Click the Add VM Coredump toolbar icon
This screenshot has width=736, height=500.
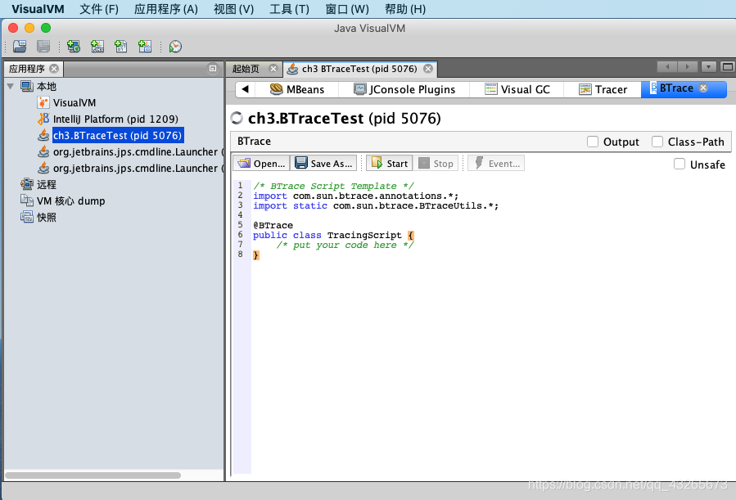click(120, 47)
